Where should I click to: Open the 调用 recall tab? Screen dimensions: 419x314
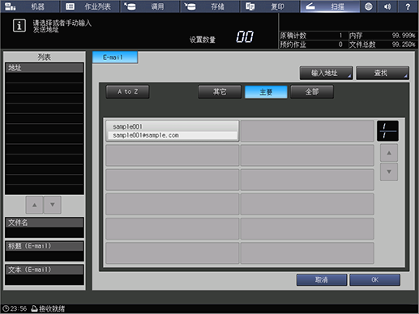pyautogui.click(x=150, y=6)
